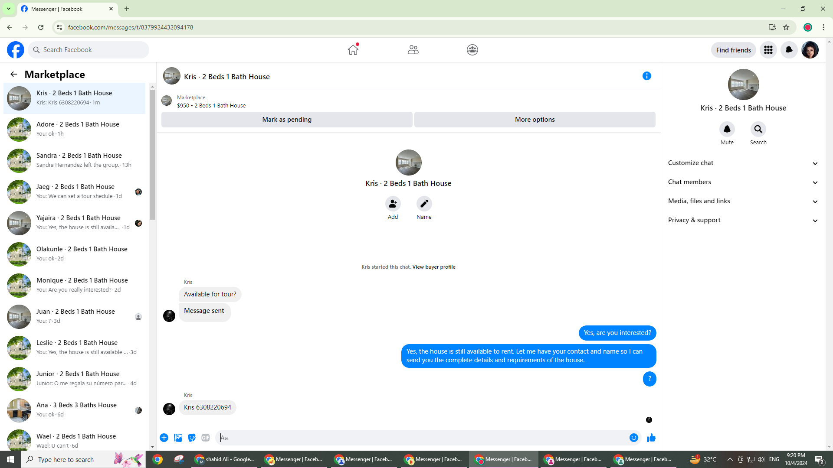Open conversation information icon
This screenshot has height=468, width=833.
[x=647, y=76]
